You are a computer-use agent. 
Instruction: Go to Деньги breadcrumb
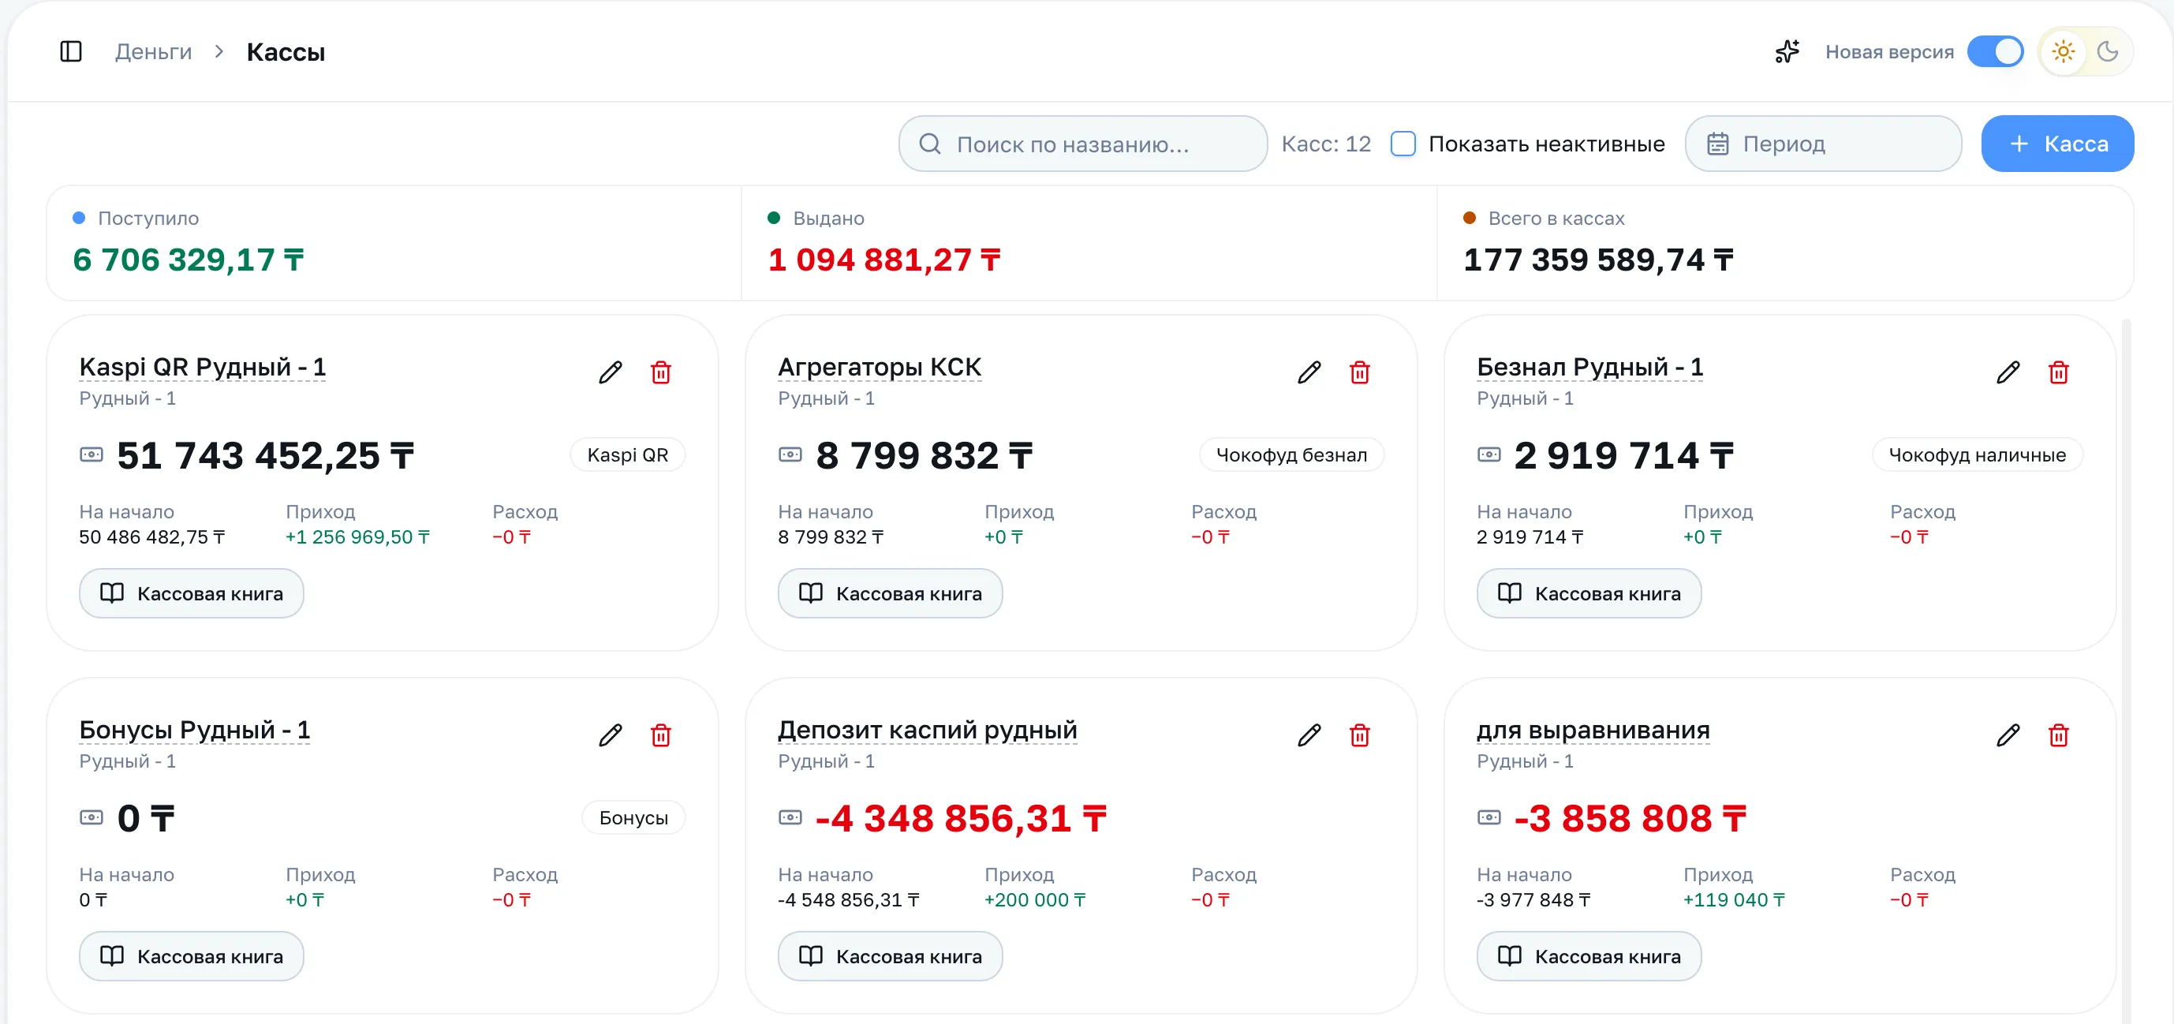[x=154, y=52]
